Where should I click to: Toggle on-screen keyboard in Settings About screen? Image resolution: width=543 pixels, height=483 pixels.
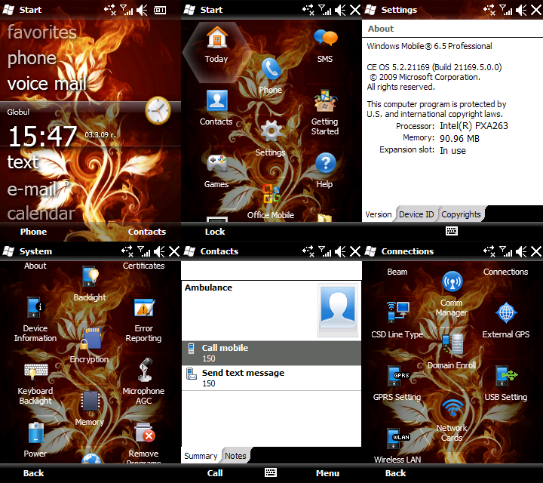tap(452, 231)
